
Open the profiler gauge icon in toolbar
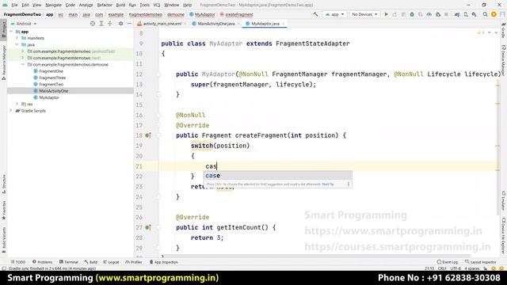pos(429,14)
